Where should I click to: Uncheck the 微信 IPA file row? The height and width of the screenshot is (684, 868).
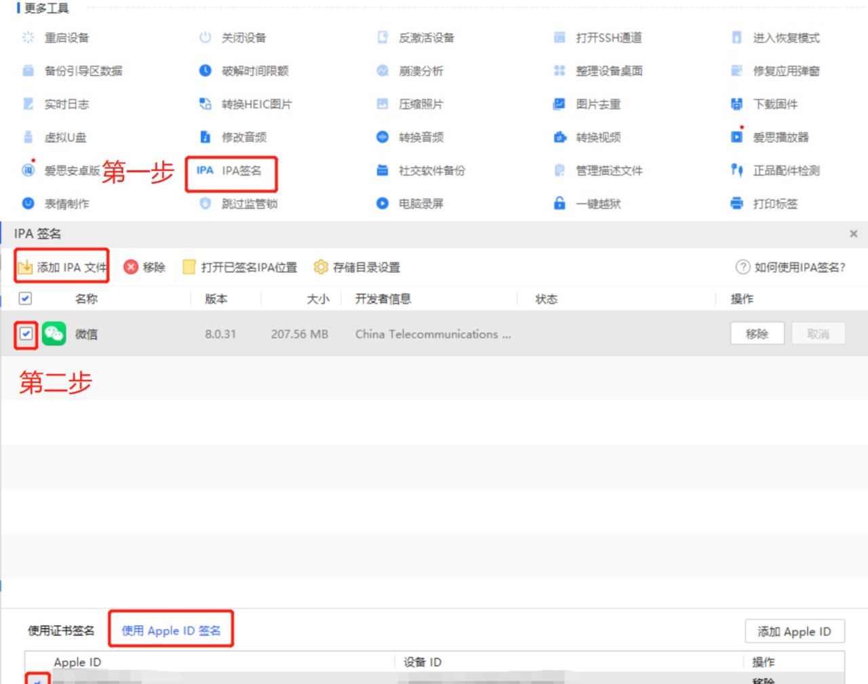click(25, 334)
